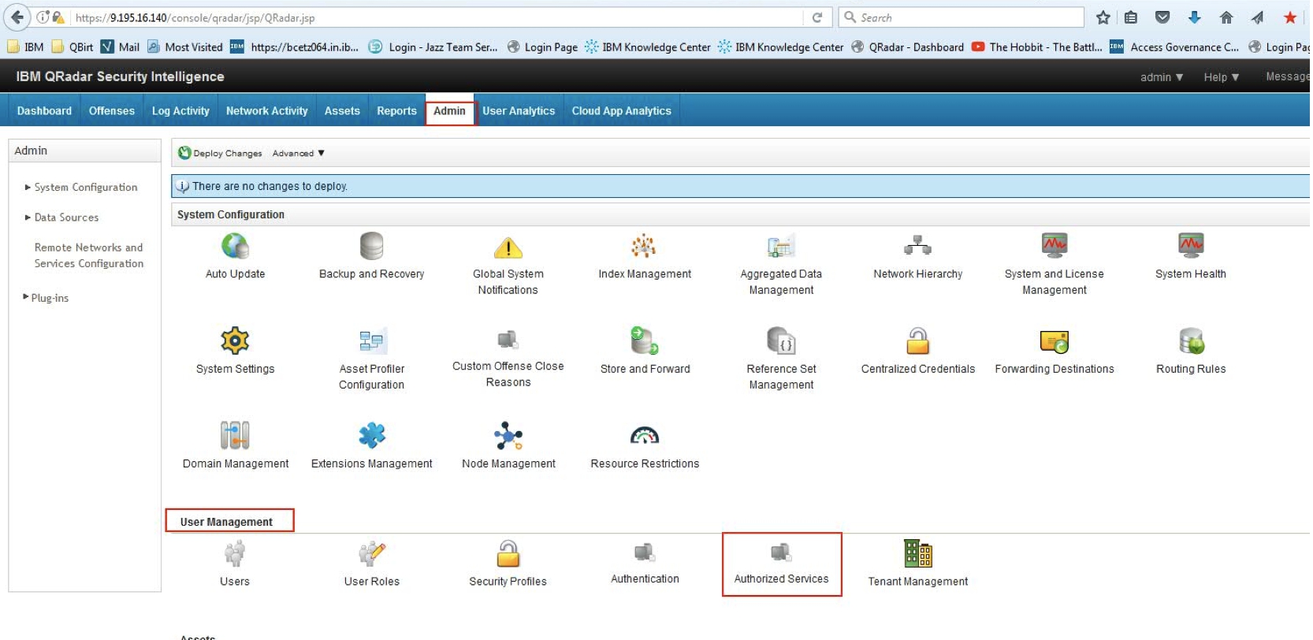Open admin user dropdown menu

coord(1161,77)
